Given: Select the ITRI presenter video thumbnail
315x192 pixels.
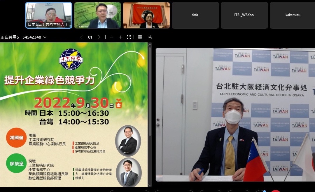Looking at the screenshot, I should (97, 15).
